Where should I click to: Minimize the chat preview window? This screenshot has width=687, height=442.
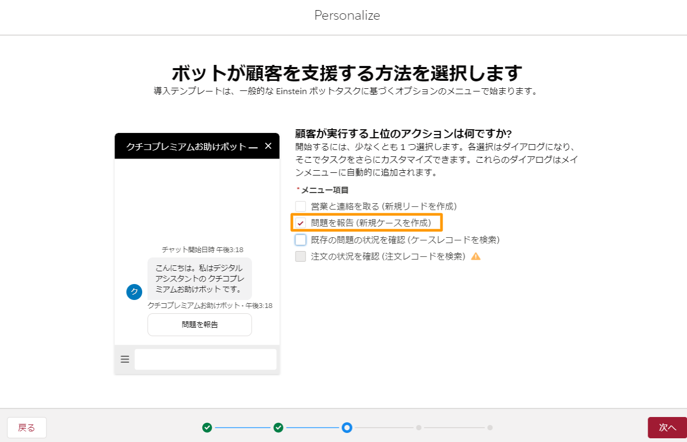point(253,146)
